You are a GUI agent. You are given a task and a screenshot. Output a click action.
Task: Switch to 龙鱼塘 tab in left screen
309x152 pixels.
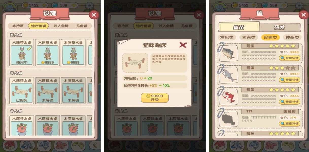pyautogui.click(x=81, y=26)
